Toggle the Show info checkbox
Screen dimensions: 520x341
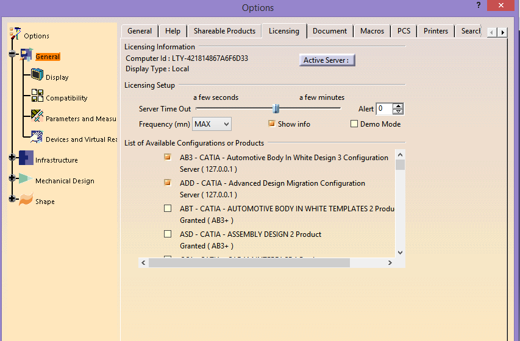pos(272,124)
